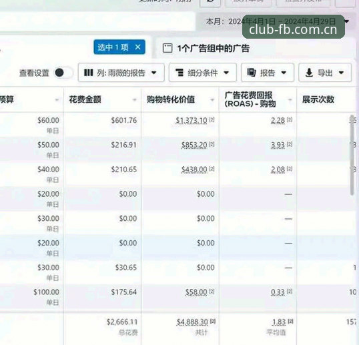The height and width of the screenshot is (345, 359).
Task: Click the $40.00 daily budget cell
Action: [x=48, y=169]
